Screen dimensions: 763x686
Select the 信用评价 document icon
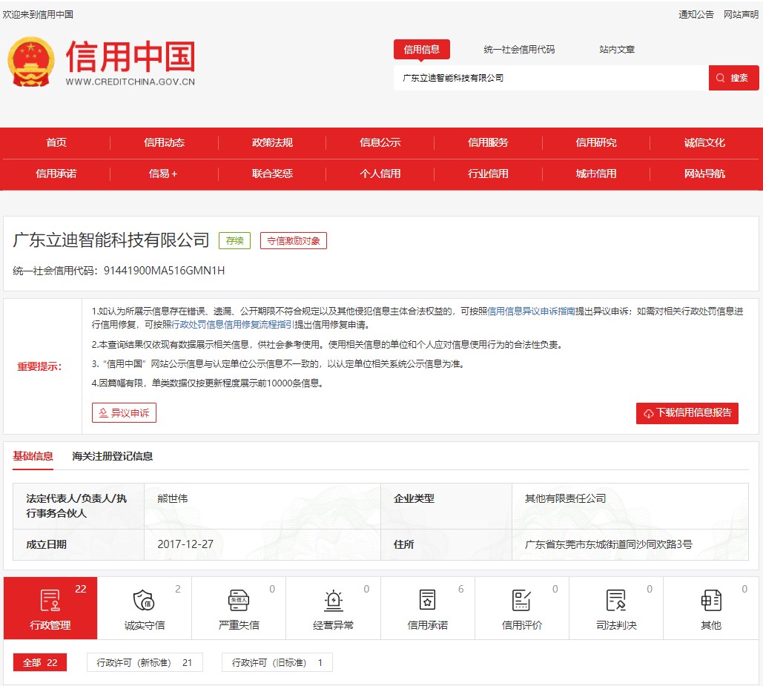point(522,601)
